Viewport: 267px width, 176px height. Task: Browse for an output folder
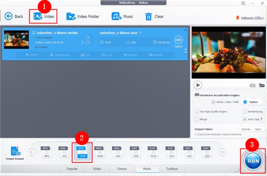(246, 129)
